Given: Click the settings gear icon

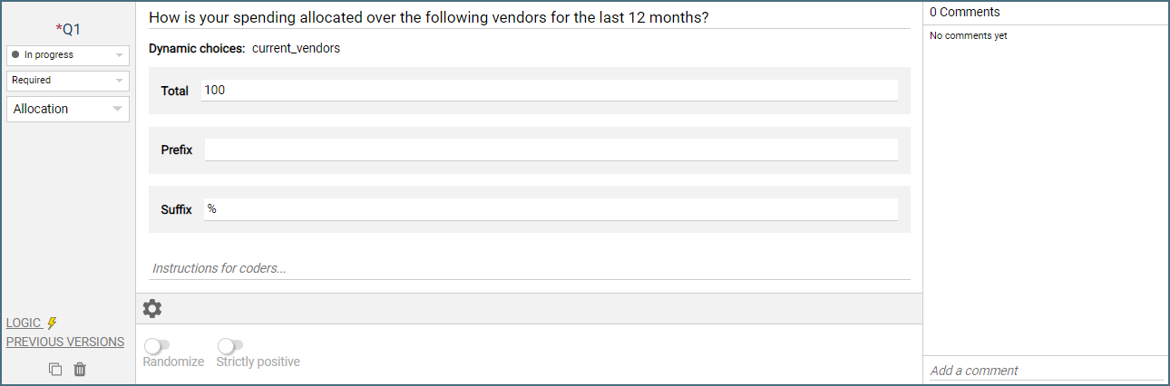Looking at the screenshot, I should (x=152, y=309).
